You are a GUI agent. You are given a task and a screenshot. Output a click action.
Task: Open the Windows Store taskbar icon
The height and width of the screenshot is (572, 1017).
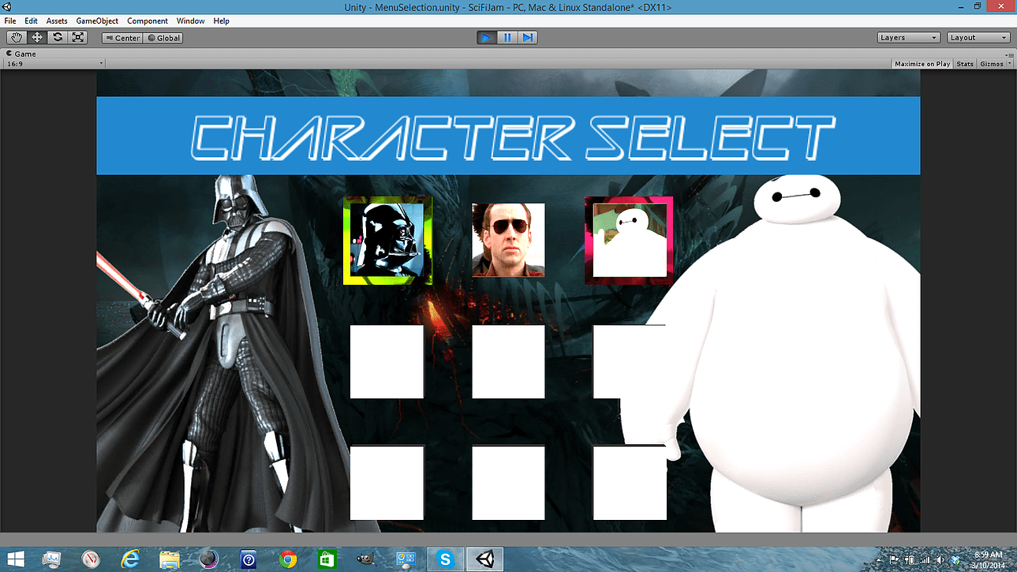coord(327,559)
